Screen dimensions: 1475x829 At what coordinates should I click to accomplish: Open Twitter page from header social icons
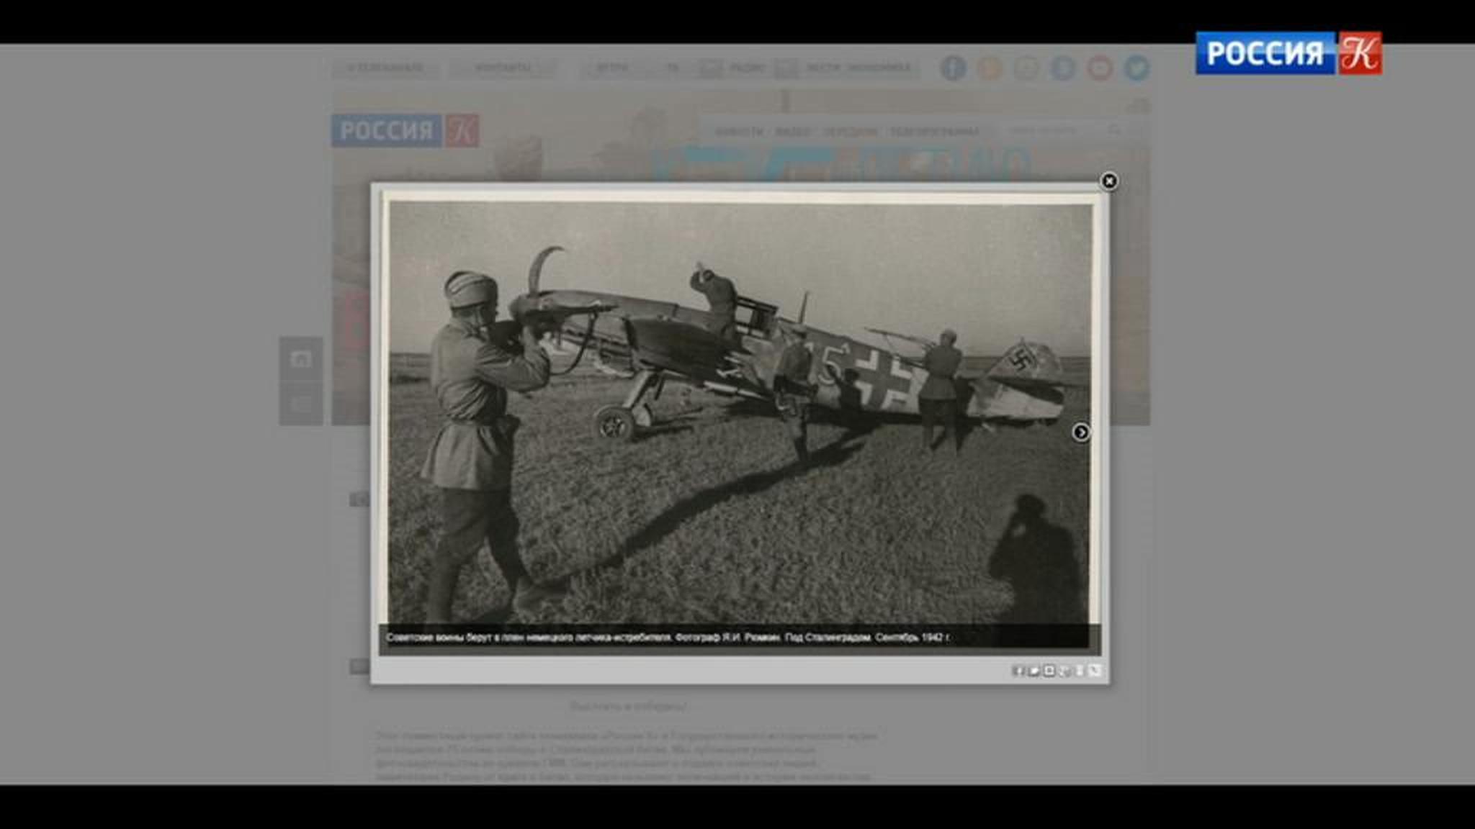click(x=1136, y=68)
